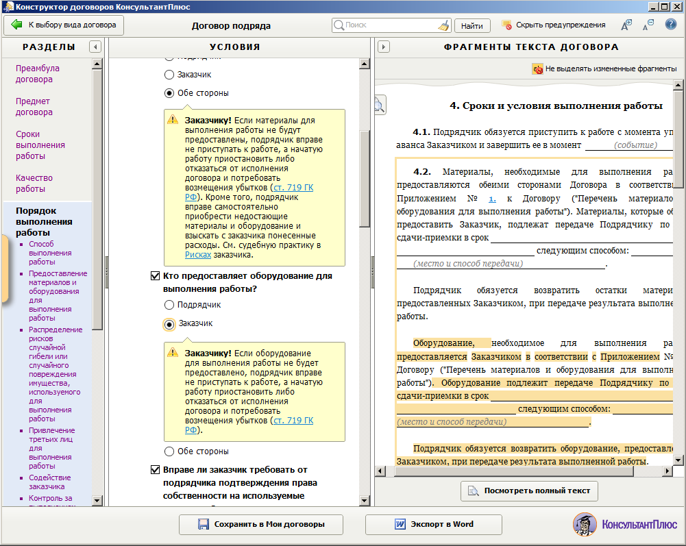Expand the Фрагменты текста panel arrow

coord(383,47)
